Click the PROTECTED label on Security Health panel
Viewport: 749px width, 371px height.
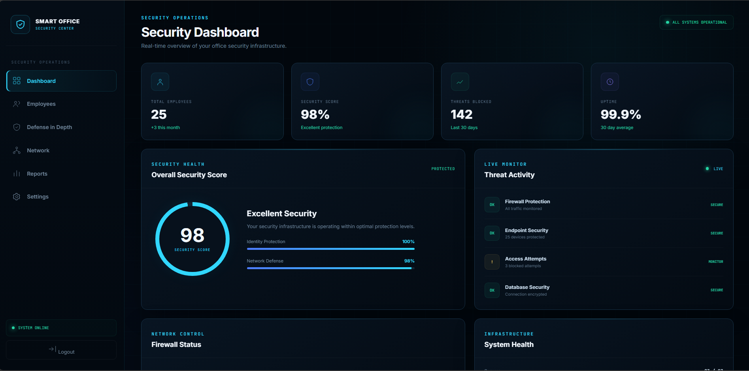[443, 169]
